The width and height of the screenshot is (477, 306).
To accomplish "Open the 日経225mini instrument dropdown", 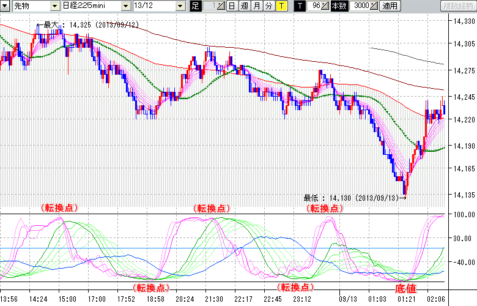I will 125,6.
